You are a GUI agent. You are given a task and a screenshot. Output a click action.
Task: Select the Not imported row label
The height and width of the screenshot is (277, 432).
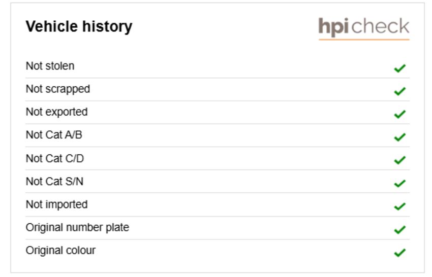click(57, 204)
